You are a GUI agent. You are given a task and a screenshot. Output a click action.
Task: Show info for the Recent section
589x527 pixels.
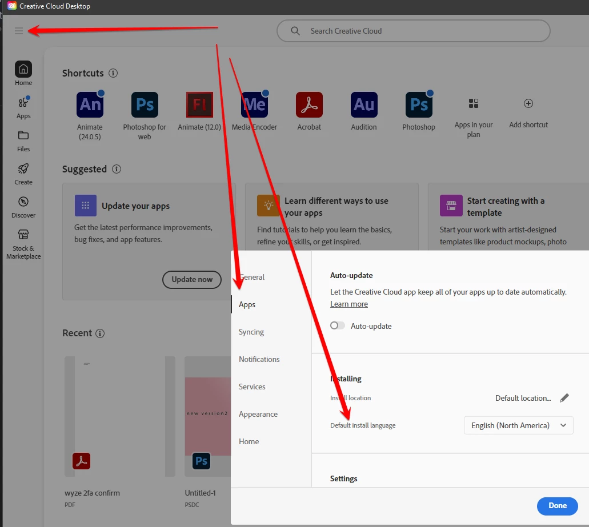pyautogui.click(x=100, y=333)
